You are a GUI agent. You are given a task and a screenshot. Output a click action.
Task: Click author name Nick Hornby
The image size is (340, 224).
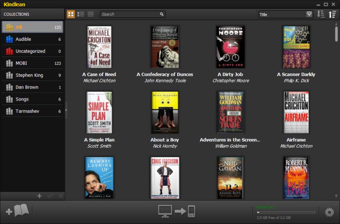point(165,146)
